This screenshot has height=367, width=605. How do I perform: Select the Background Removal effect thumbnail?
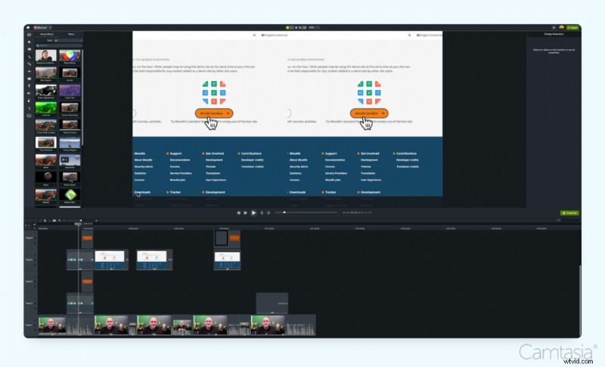45,56
